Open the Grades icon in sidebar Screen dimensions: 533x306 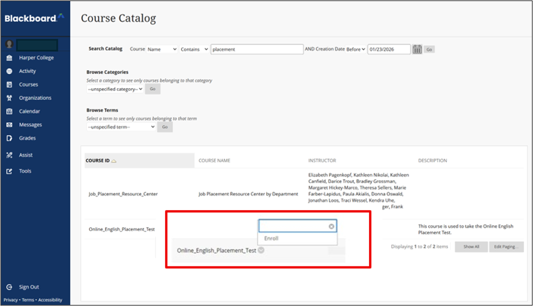coord(9,138)
